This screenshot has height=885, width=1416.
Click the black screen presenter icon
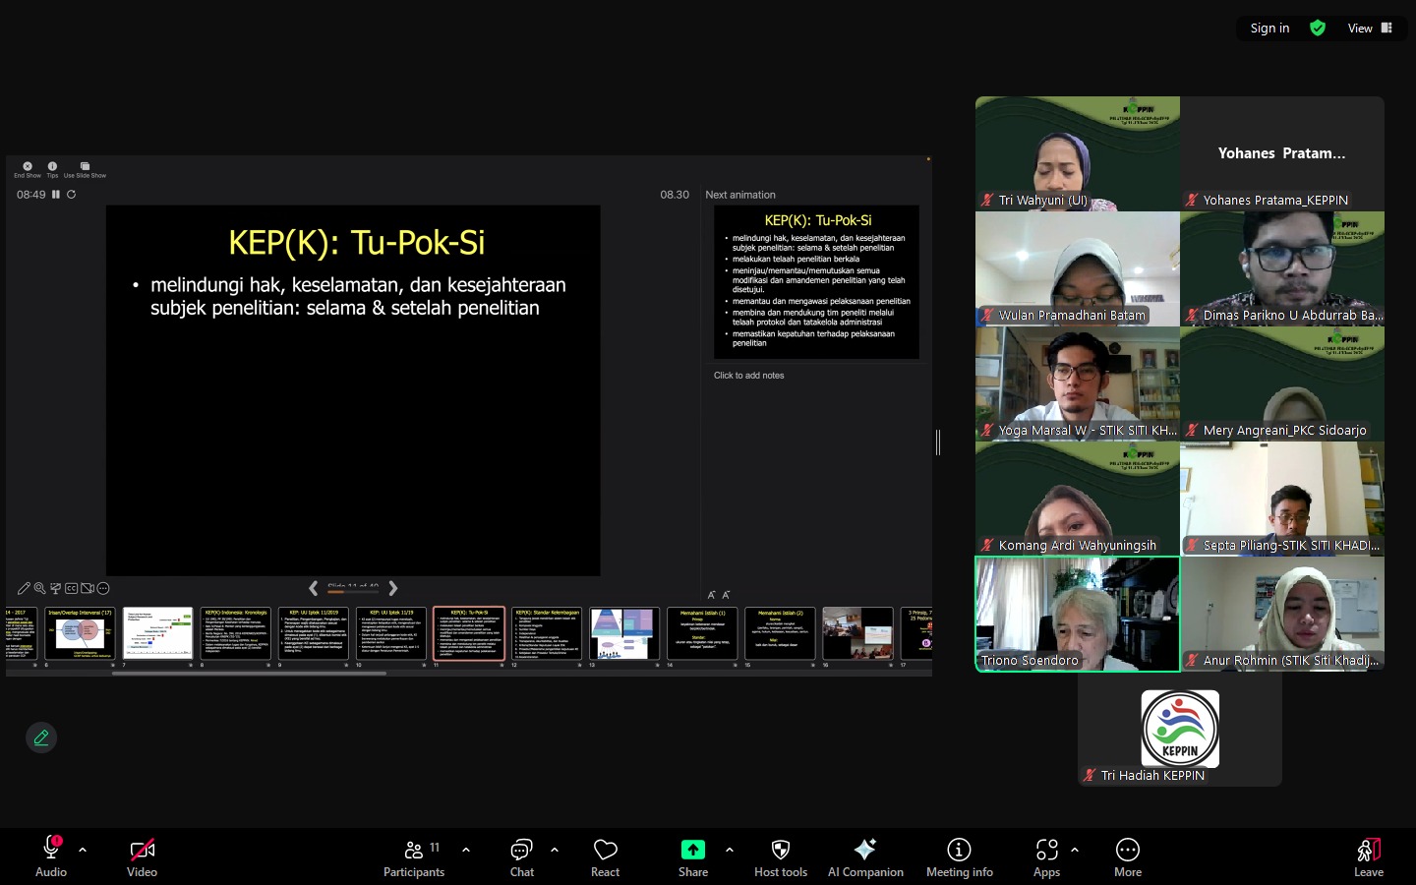coord(56,588)
